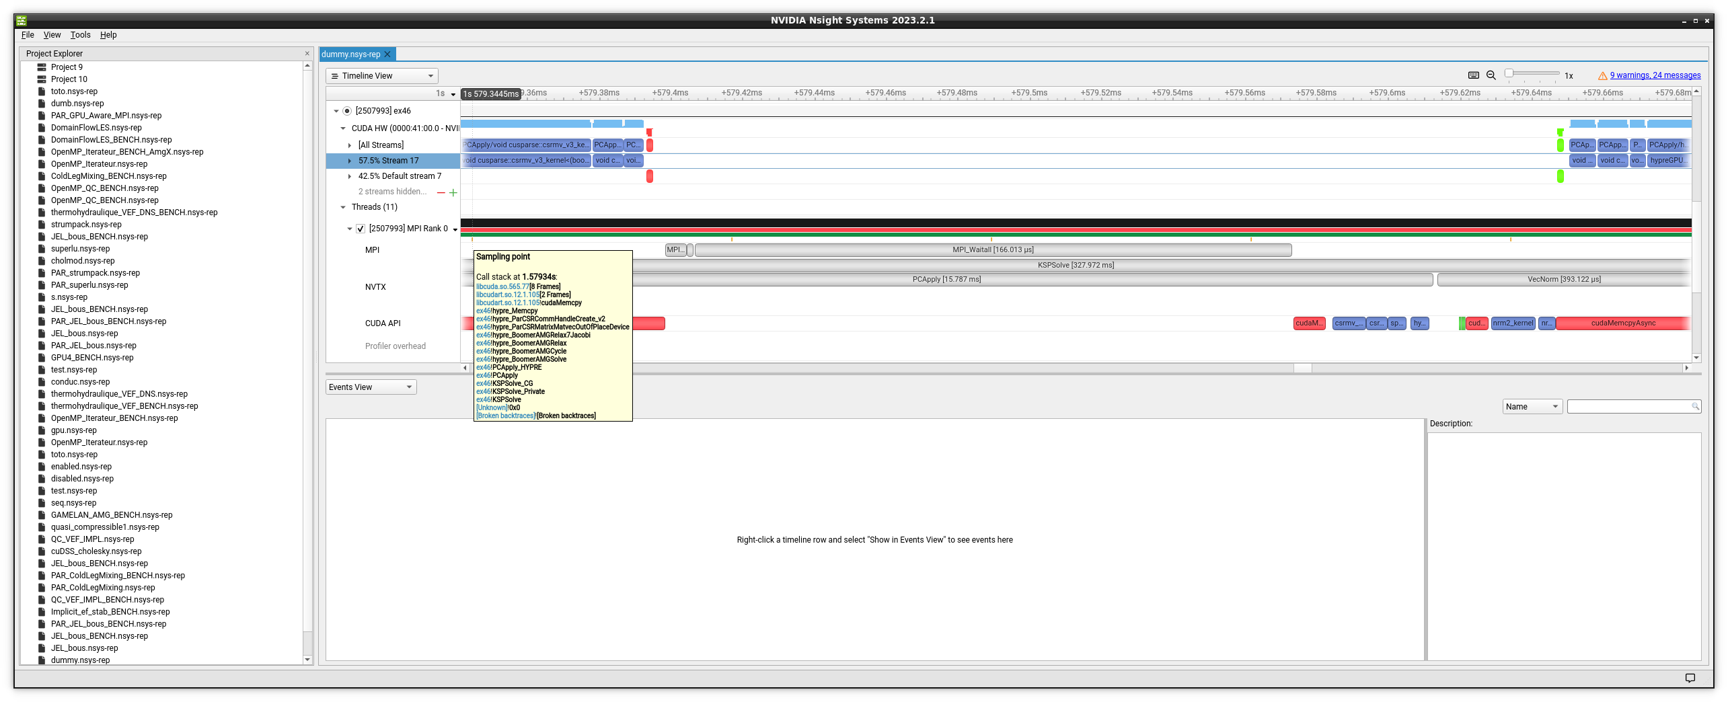The height and width of the screenshot is (702, 1728).
Task: Select GAMELAN_AMG_BENCH.nsys-rep in Project Explorer
Action: point(112,515)
